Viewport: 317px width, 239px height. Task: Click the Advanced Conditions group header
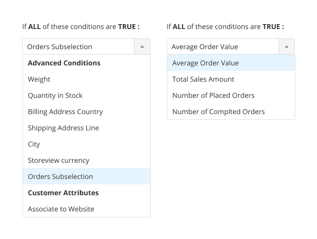point(64,63)
